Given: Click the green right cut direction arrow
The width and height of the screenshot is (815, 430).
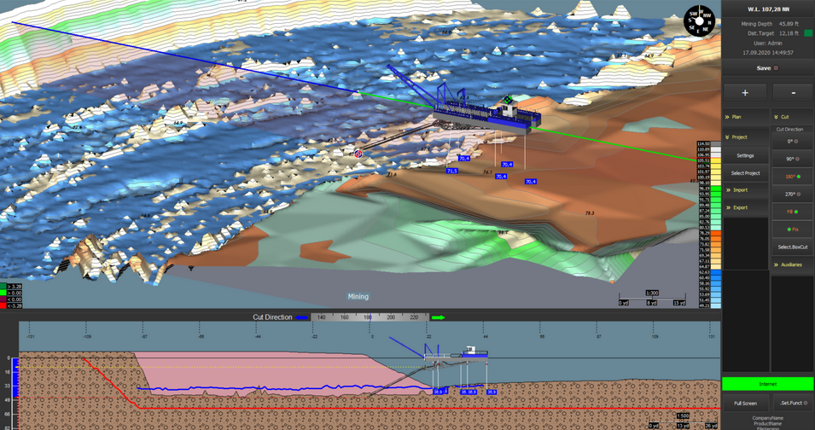Looking at the screenshot, I should tap(438, 317).
